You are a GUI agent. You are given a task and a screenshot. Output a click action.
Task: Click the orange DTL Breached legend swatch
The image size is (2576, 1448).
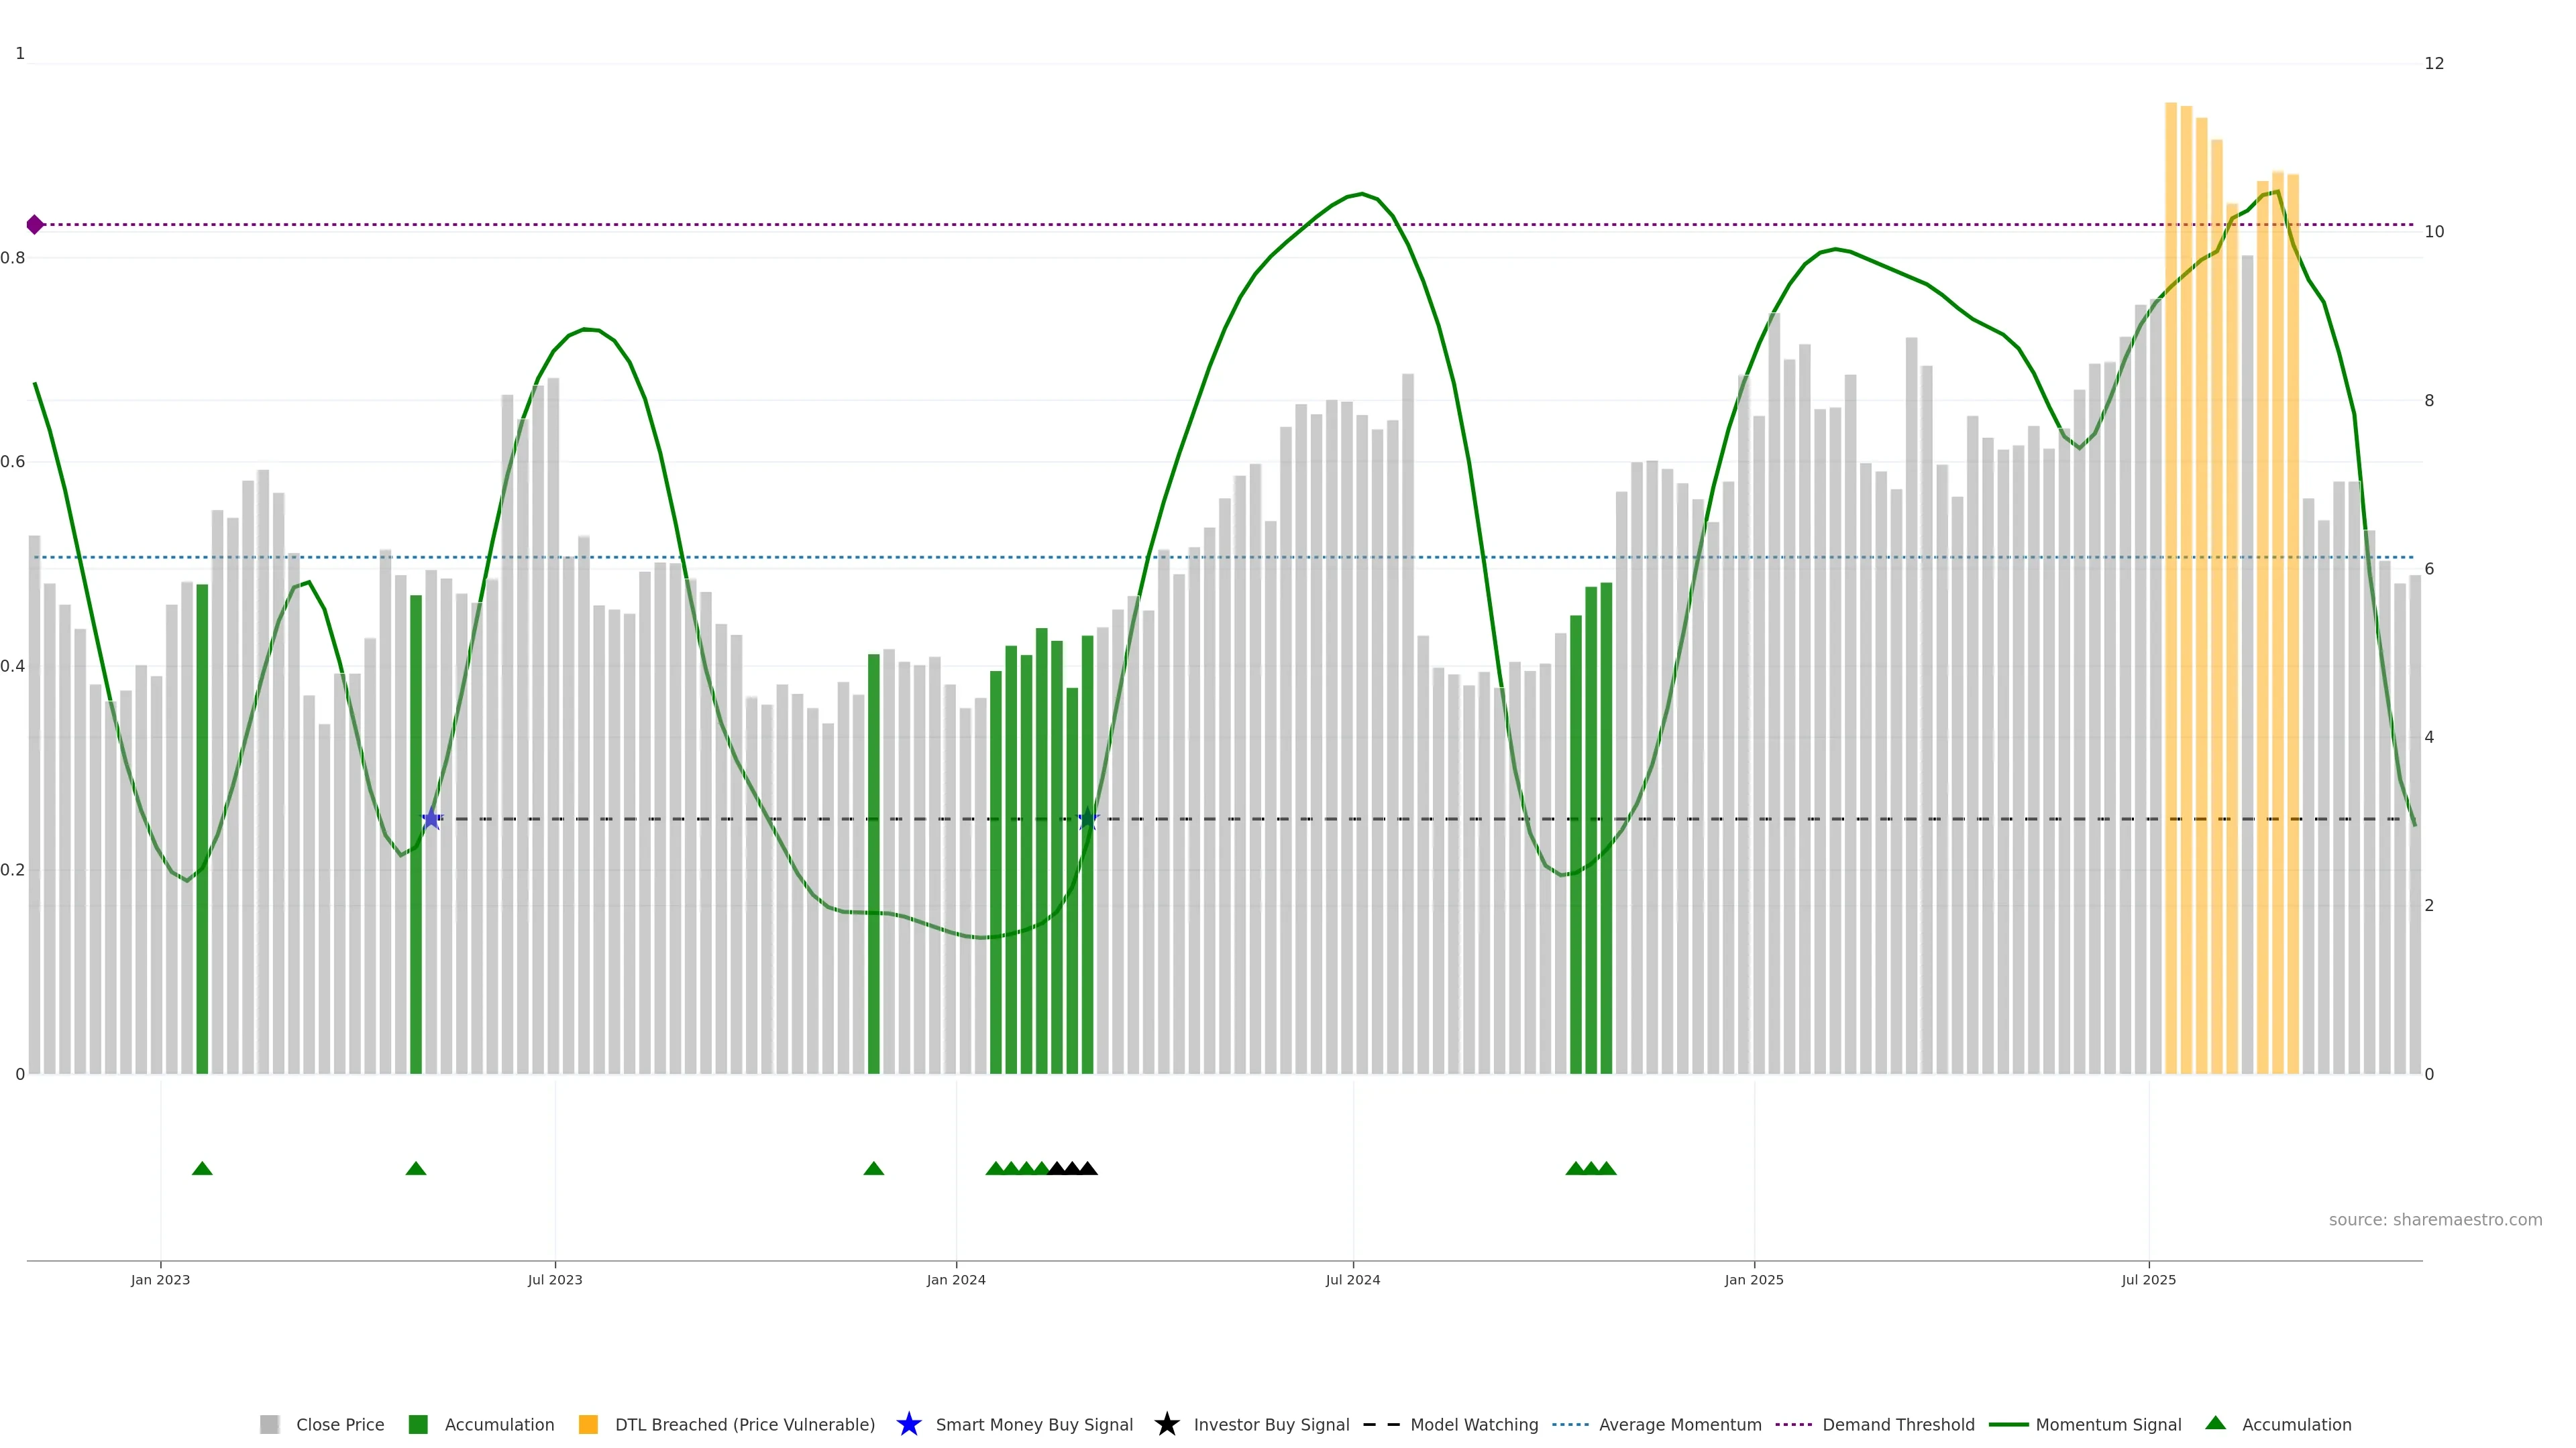(588, 1424)
